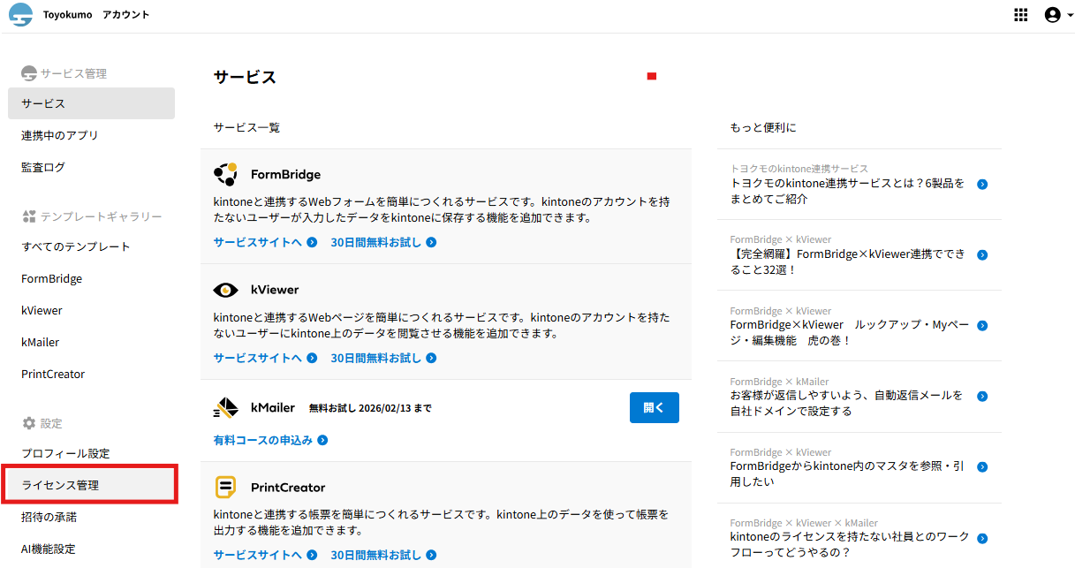Click the kMailer envelope icon

pos(226,408)
